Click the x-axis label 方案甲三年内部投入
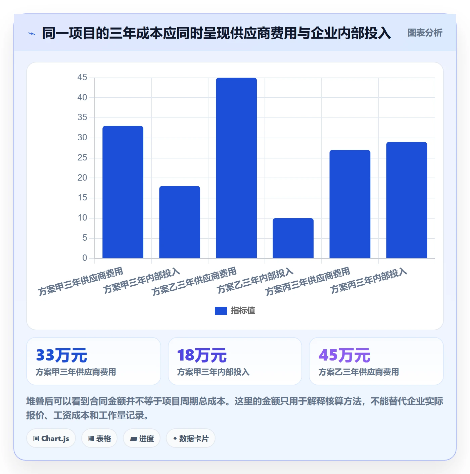This screenshot has width=470, height=474. [x=142, y=281]
